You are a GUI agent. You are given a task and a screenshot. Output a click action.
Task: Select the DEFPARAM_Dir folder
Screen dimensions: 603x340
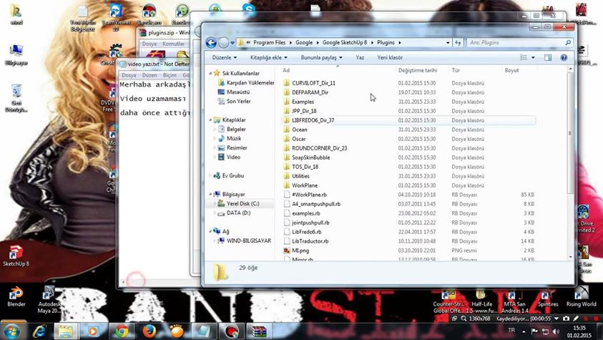310,92
